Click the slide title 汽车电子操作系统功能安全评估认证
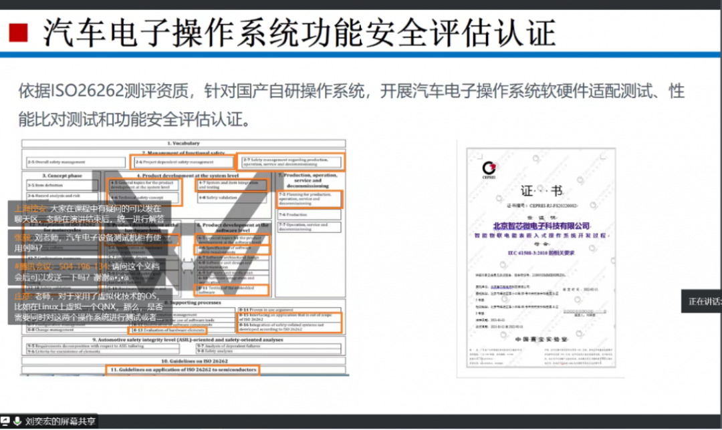The height and width of the screenshot is (430, 722). (299, 32)
